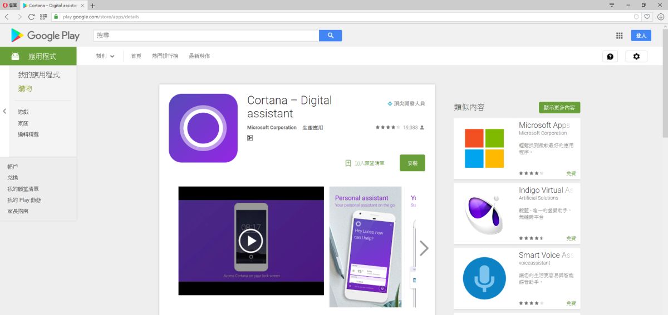Click the green 安裝 install button

pyautogui.click(x=412, y=163)
